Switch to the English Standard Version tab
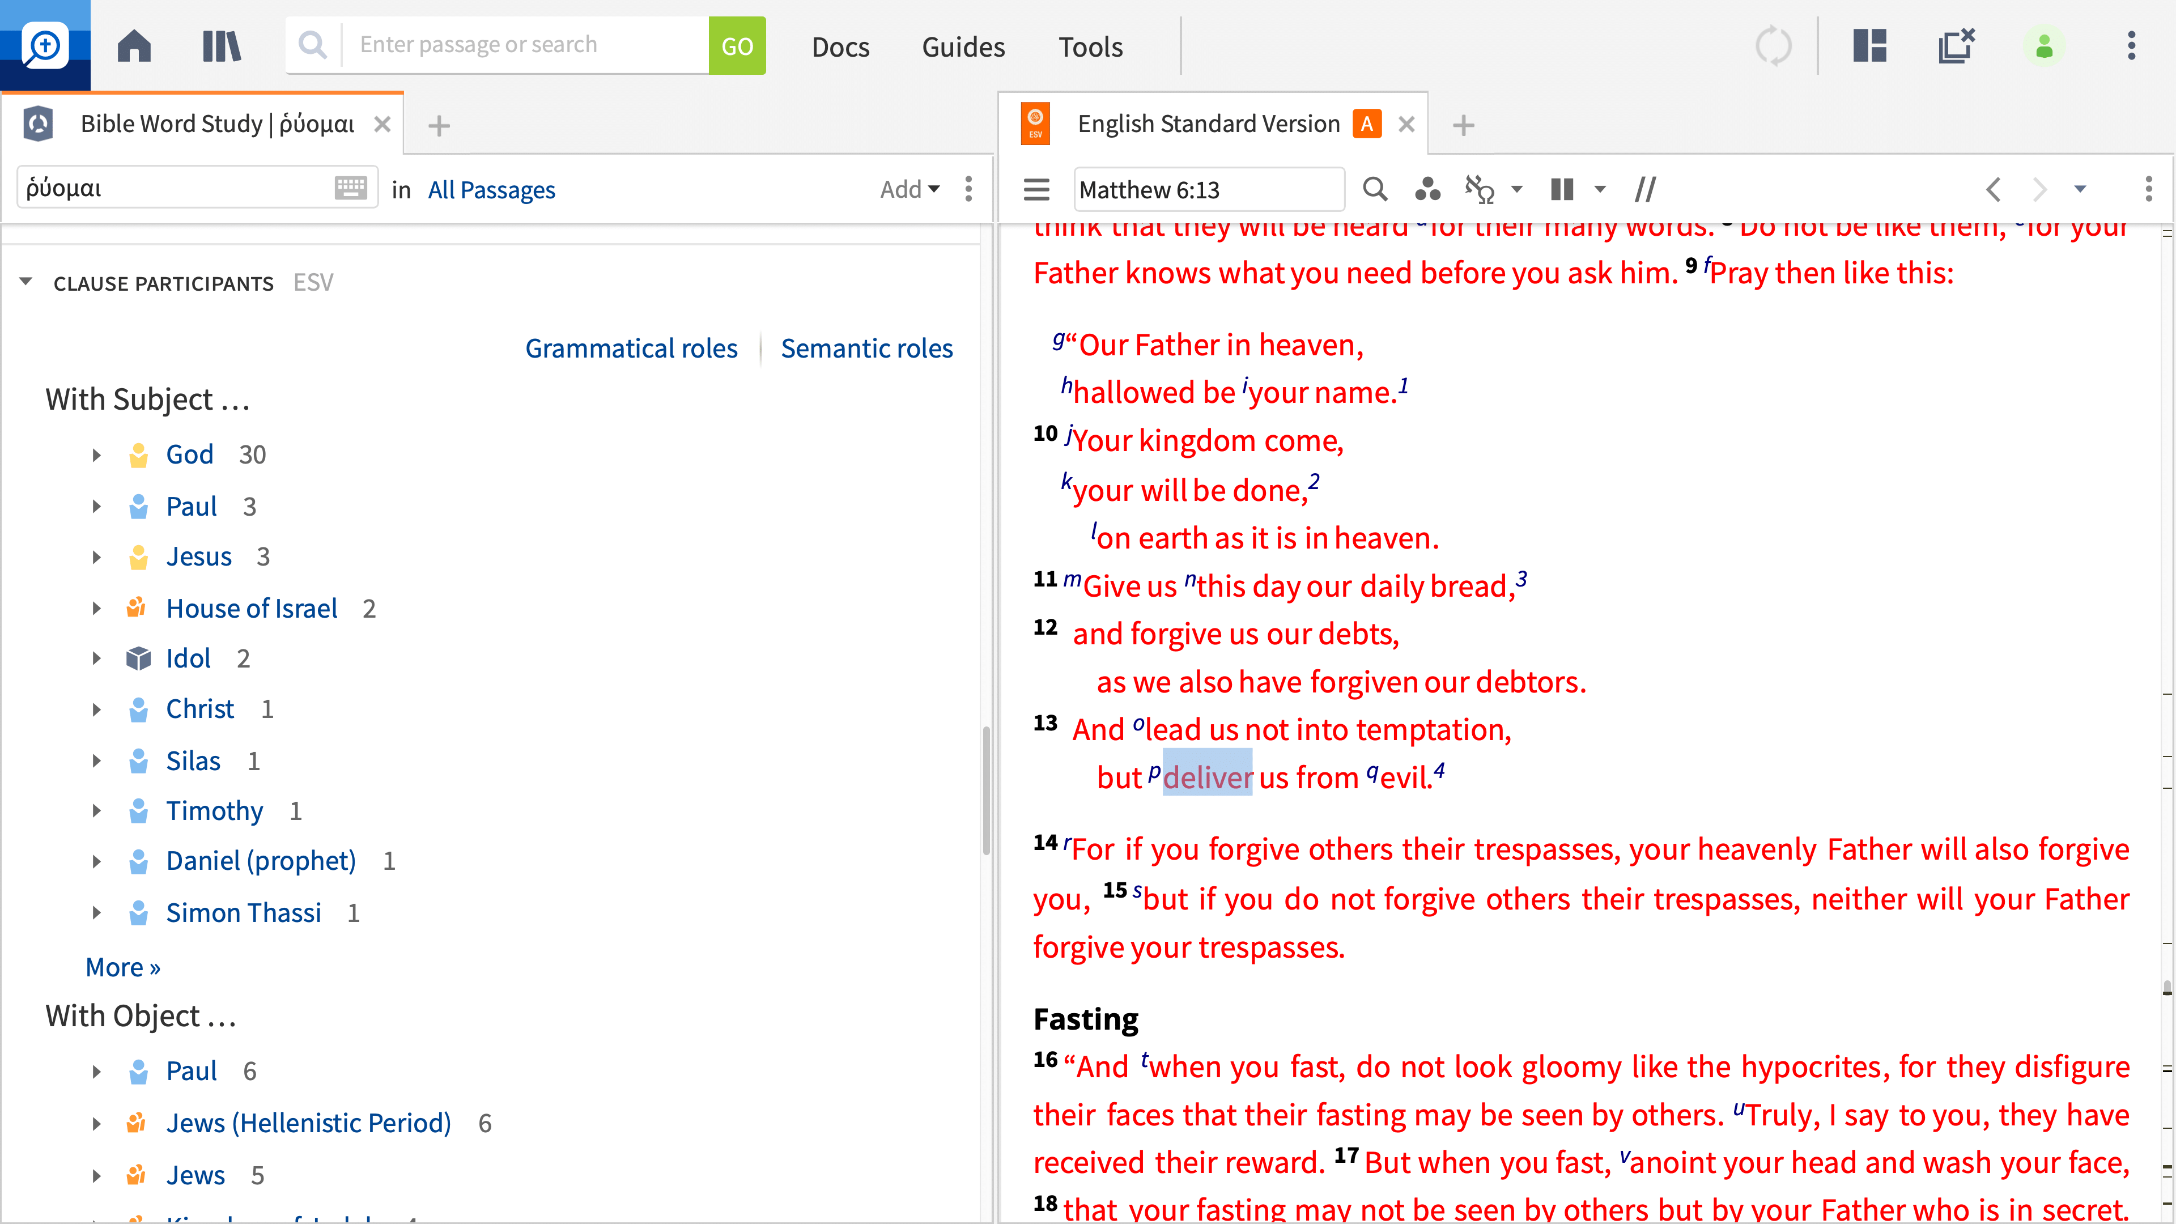 (1208, 124)
